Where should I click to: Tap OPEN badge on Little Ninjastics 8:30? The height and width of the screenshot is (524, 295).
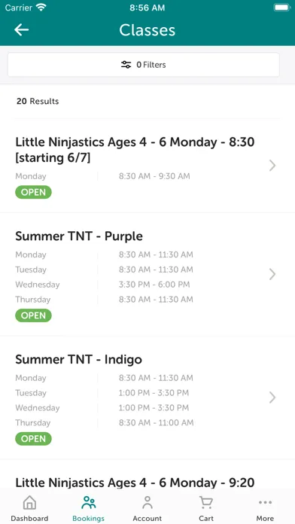pyautogui.click(x=33, y=192)
